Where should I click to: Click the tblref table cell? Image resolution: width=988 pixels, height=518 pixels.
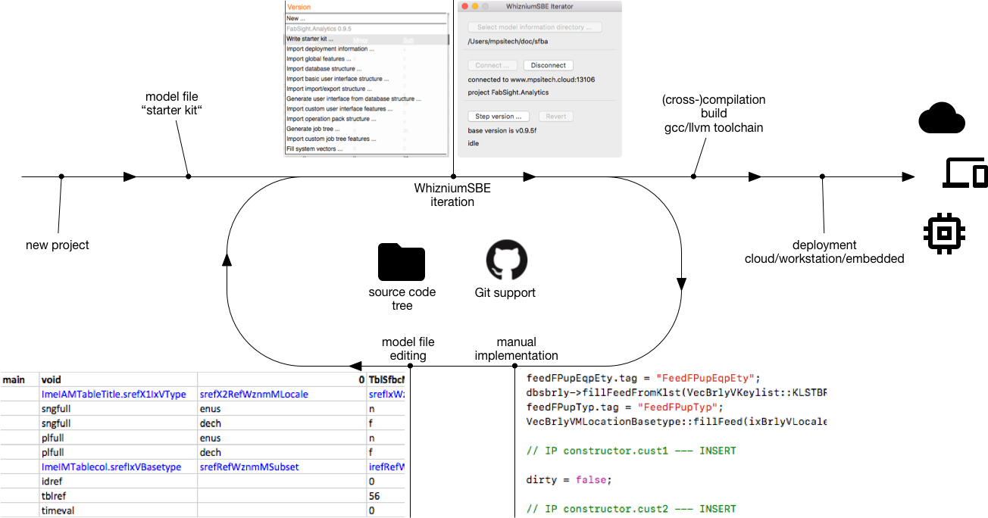(x=117, y=496)
